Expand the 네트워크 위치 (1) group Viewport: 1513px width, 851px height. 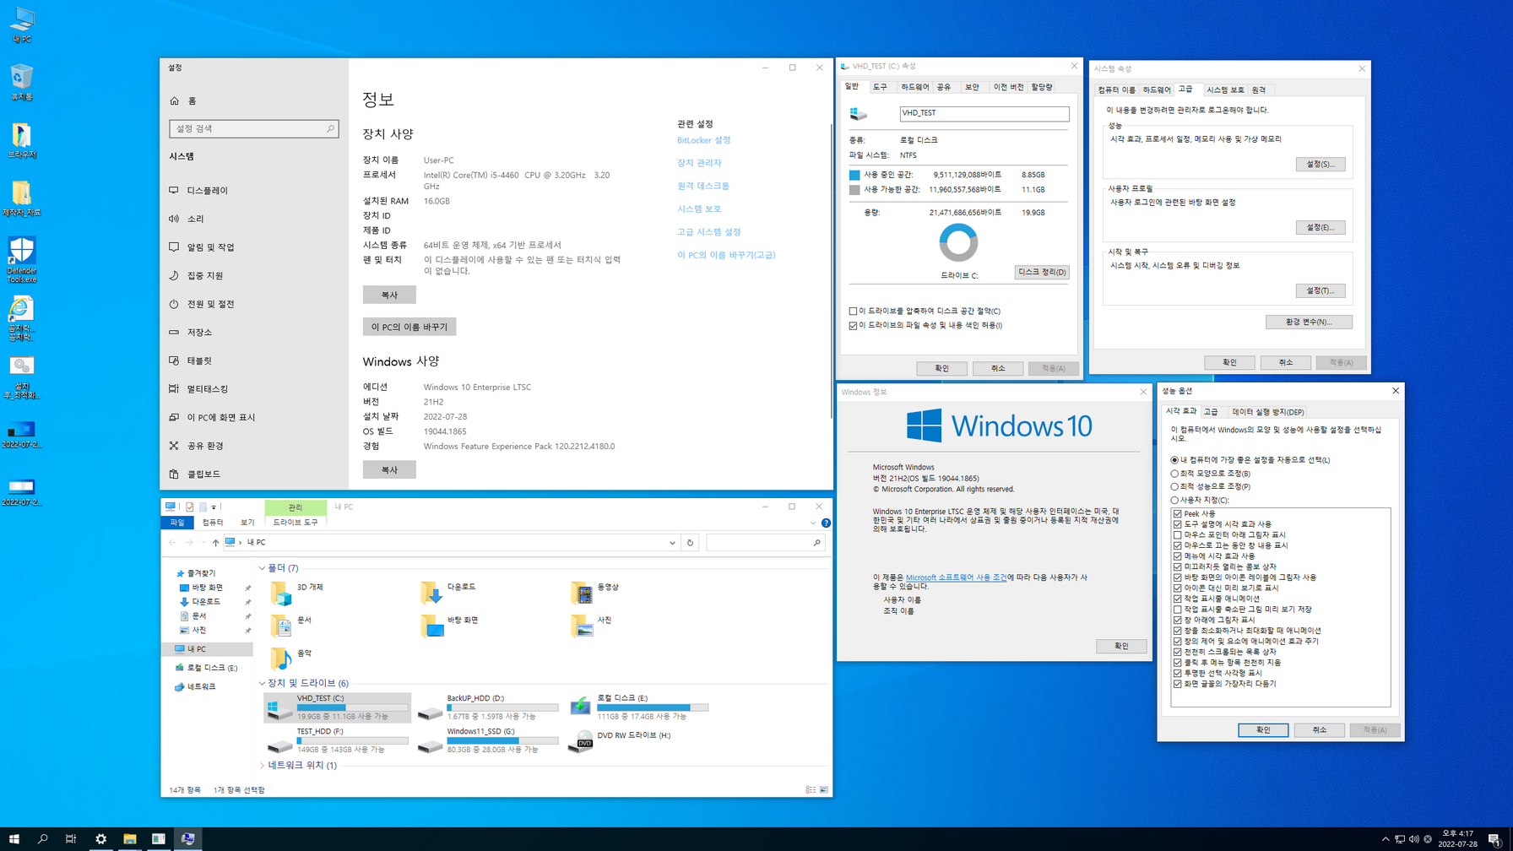262,766
